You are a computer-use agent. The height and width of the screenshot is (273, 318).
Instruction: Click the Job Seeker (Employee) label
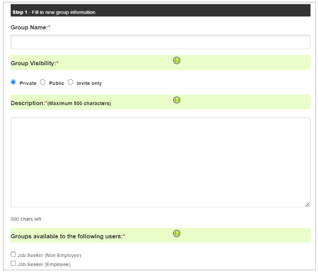pyautogui.click(x=44, y=264)
